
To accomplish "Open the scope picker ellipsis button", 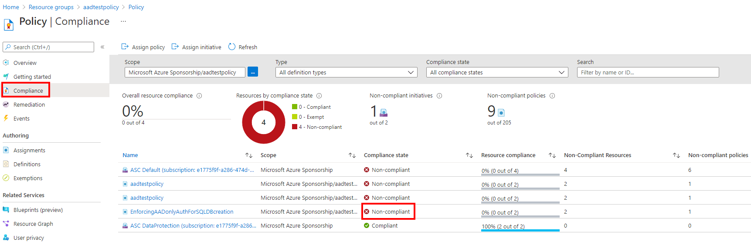I will (x=253, y=72).
